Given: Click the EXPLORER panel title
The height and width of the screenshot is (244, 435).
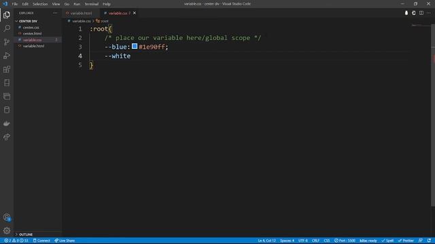Looking at the screenshot, I should [x=26, y=13].
